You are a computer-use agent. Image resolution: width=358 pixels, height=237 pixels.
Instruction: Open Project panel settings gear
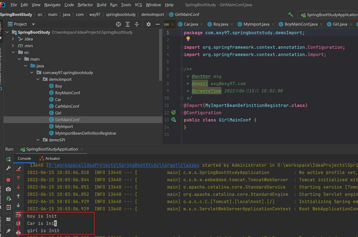(x=148, y=24)
